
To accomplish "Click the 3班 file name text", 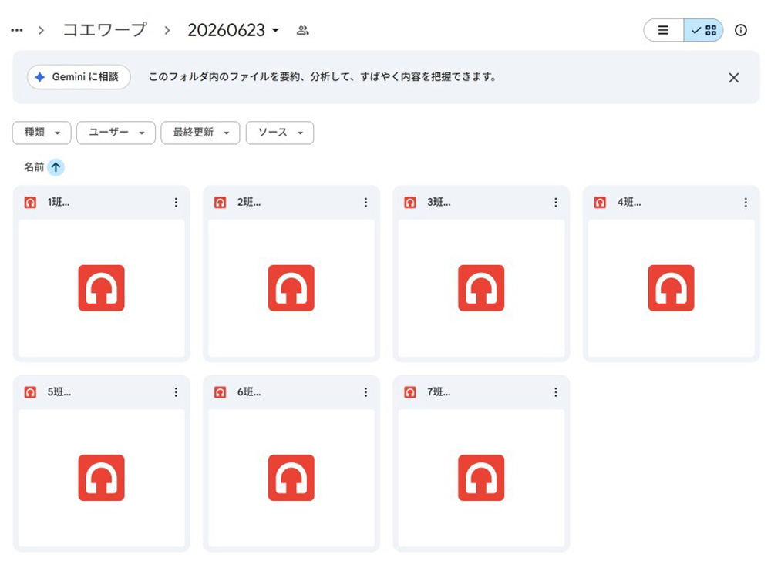I will point(439,203).
